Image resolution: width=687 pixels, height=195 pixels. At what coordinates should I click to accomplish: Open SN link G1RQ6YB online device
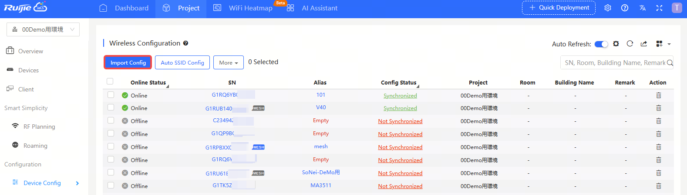(225, 95)
